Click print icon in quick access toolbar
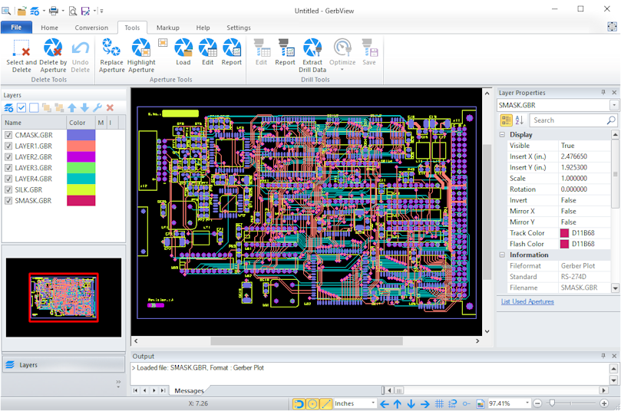 click(54, 11)
